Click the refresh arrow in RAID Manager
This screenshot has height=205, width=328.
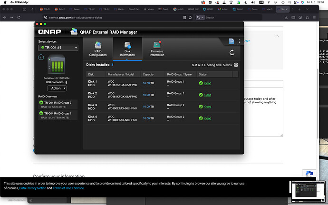click(x=232, y=53)
